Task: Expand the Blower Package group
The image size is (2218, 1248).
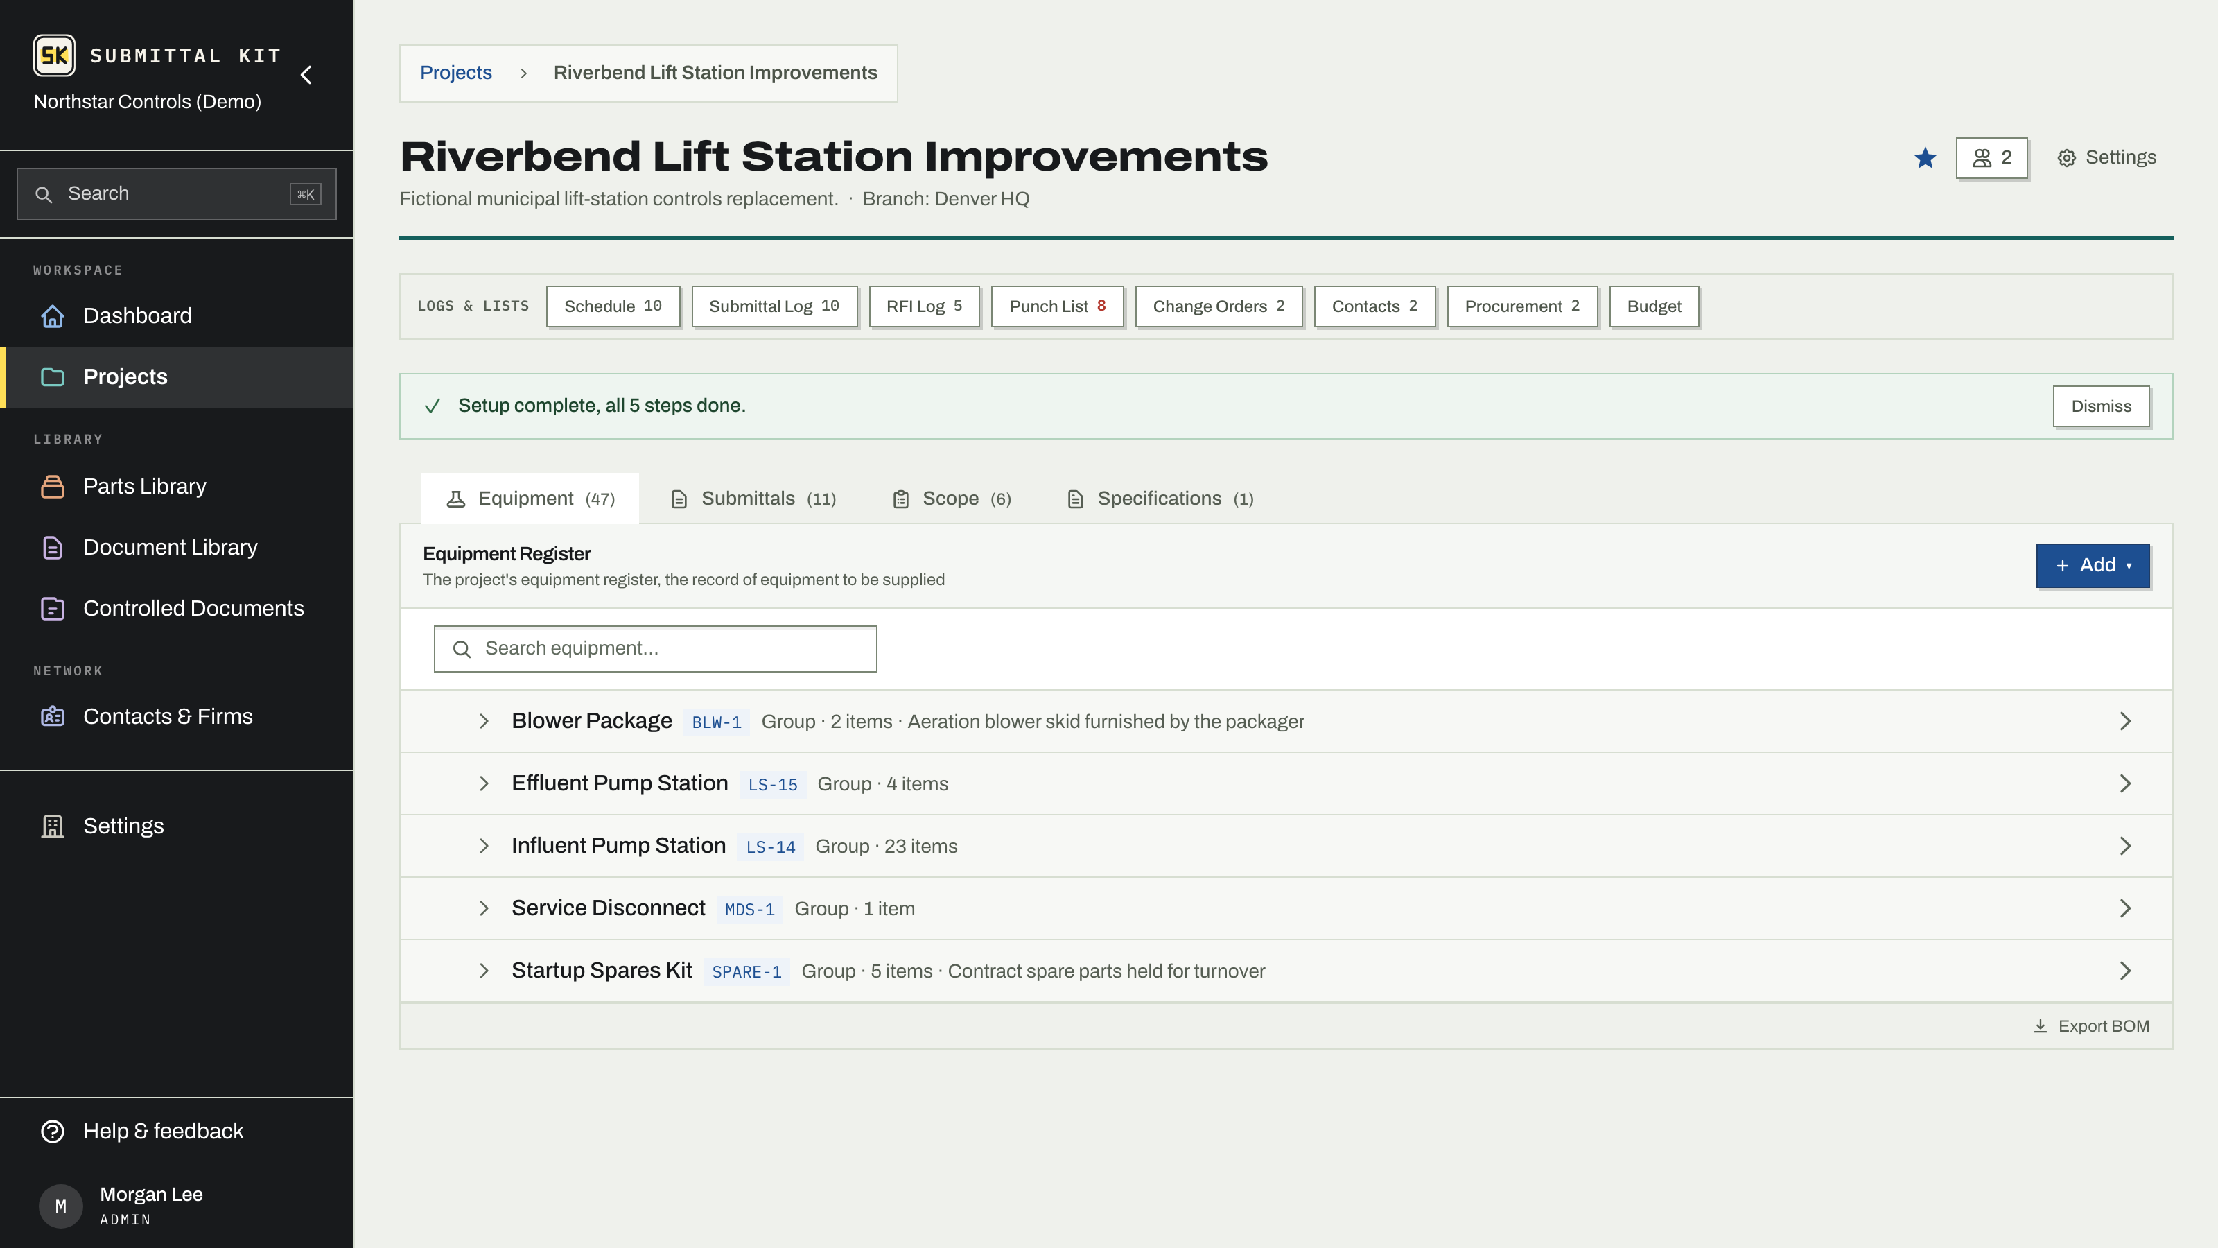Action: pos(484,721)
